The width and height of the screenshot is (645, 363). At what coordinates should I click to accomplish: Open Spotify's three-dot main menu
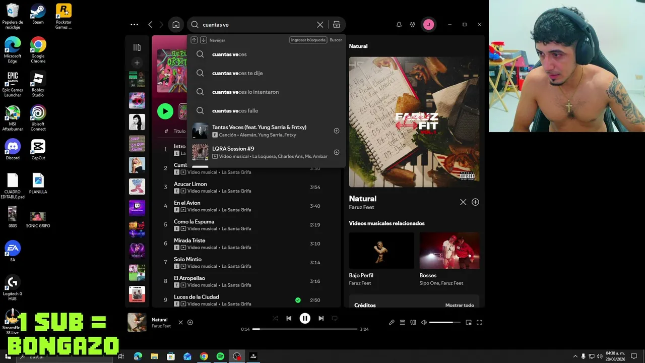(x=134, y=24)
